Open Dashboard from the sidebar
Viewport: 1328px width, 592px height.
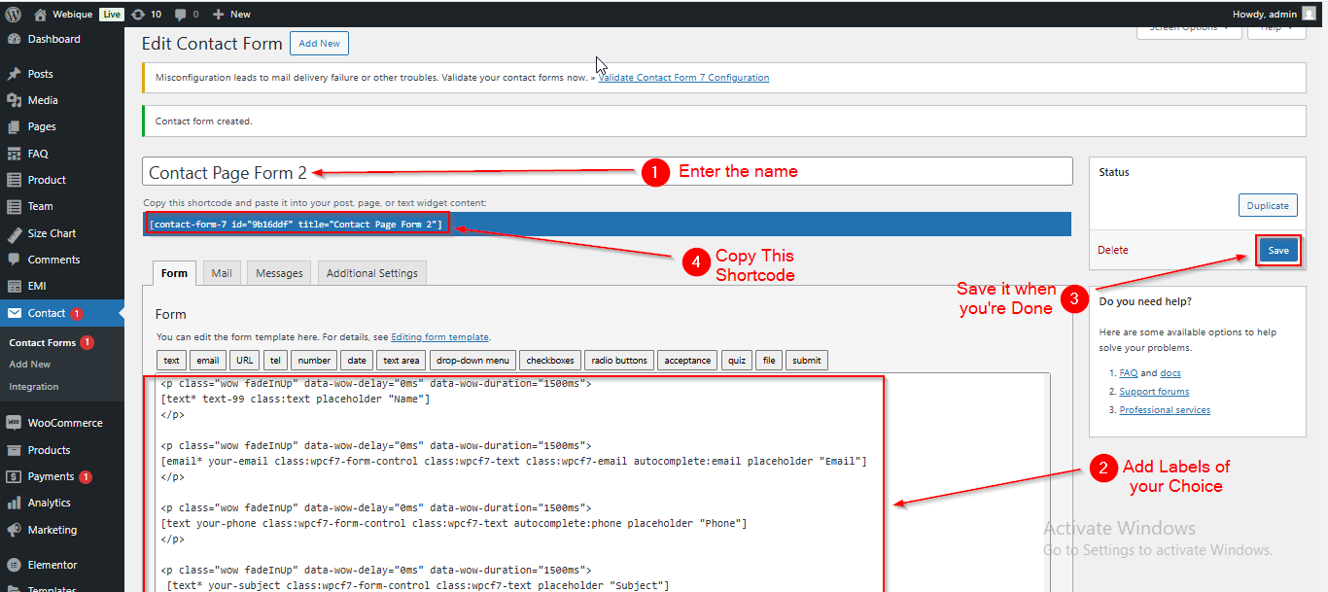(53, 40)
